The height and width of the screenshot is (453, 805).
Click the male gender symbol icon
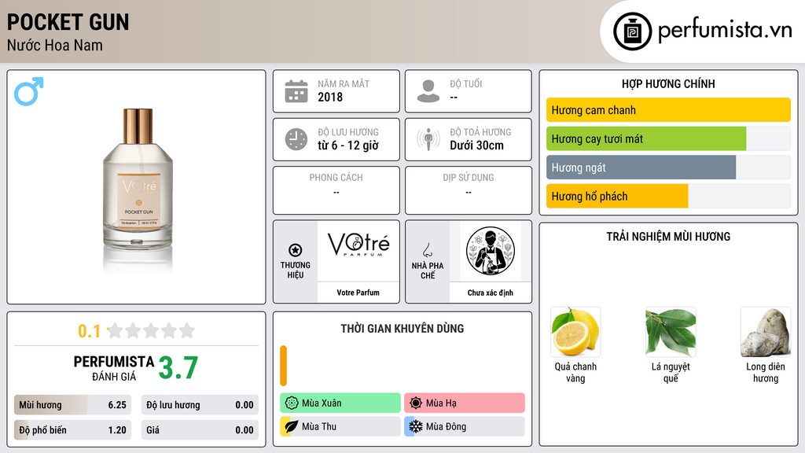pos(29,91)
